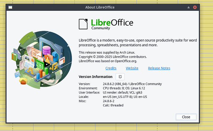
Task: Click the red close button in title bar
Action: tap(195, 7)
